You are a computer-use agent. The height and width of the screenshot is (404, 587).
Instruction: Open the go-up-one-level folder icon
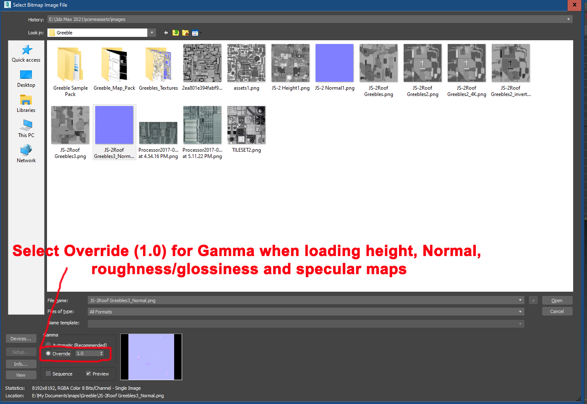pos(175,32)
